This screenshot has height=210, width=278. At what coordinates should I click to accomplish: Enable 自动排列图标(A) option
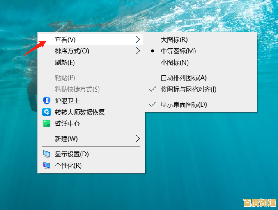coord(200,78)
